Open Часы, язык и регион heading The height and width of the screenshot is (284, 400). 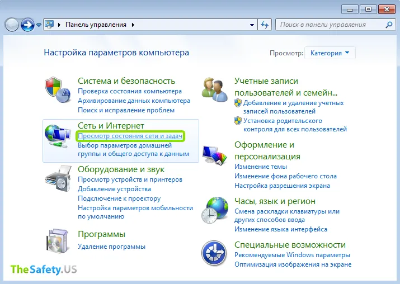[275, 201]
